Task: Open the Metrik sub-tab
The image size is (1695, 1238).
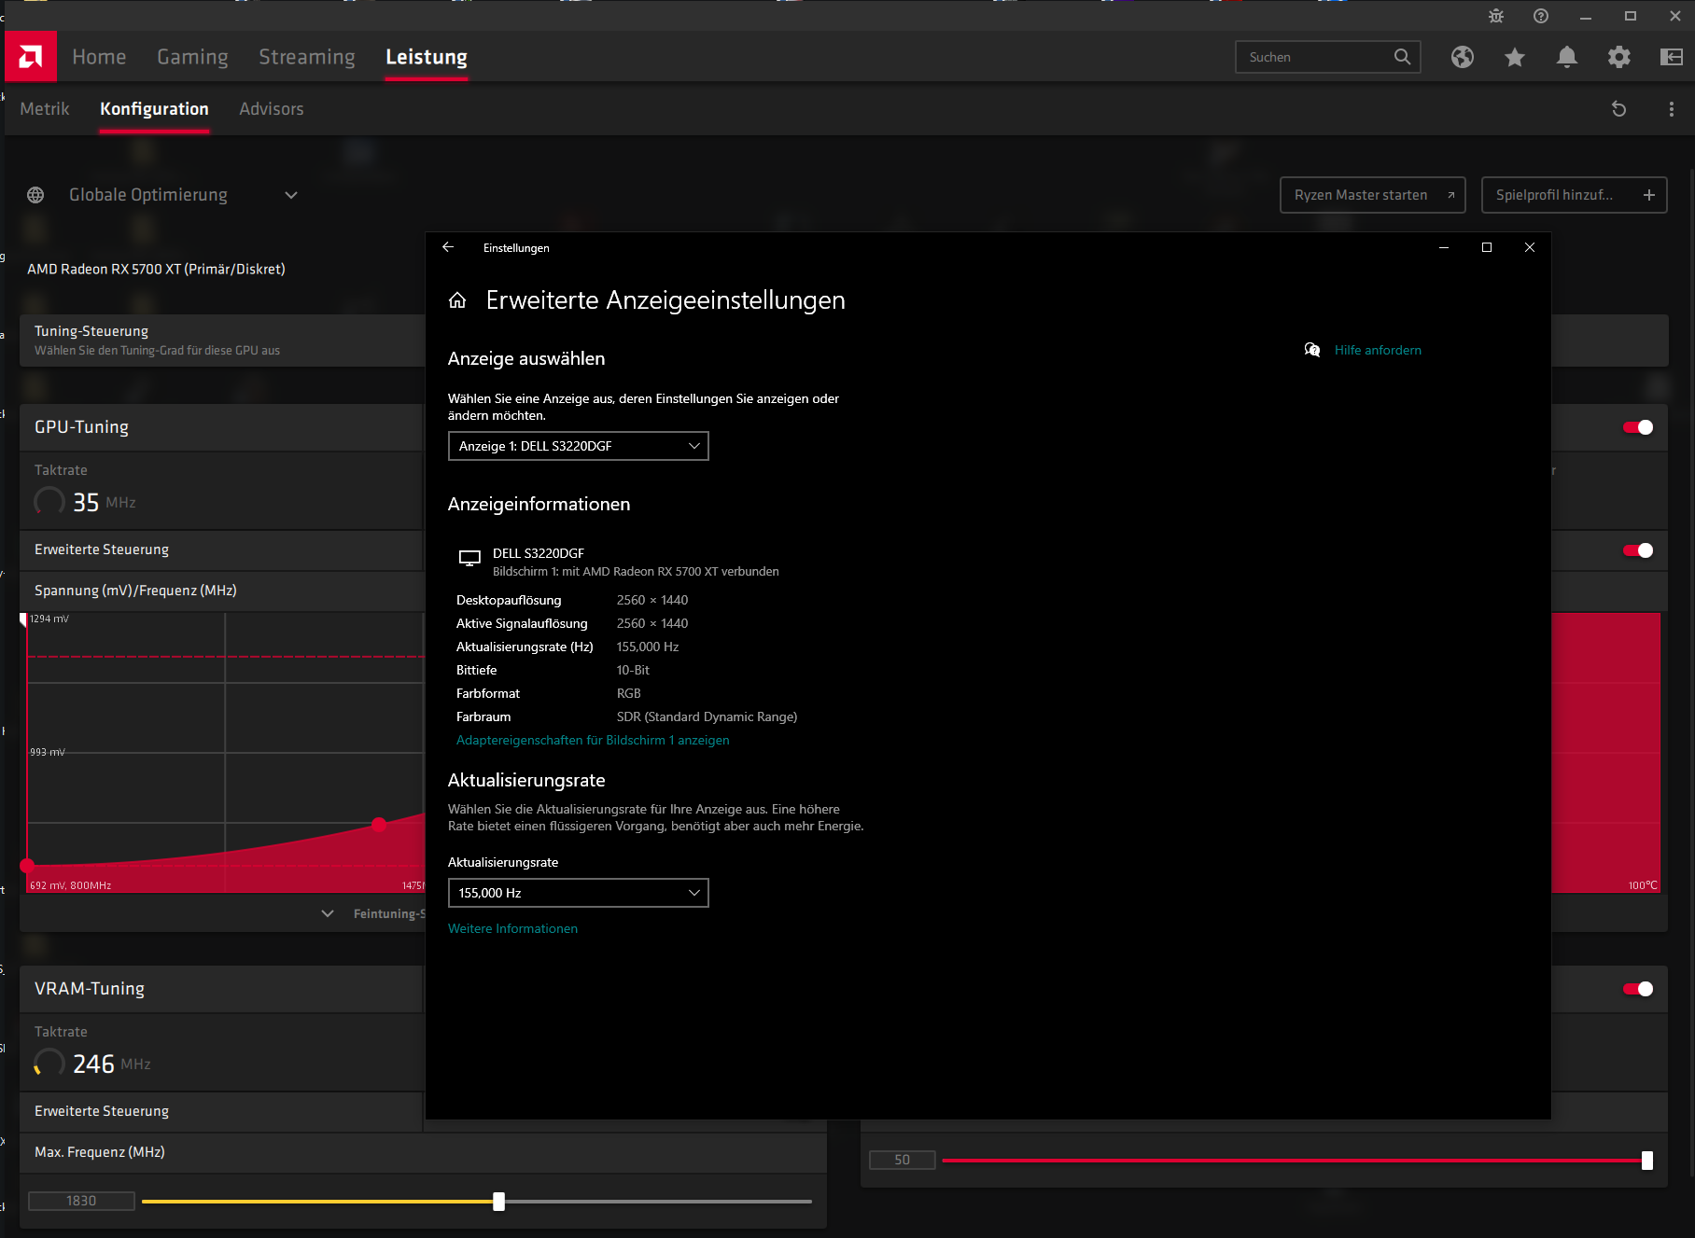Action: pos(45,109)
